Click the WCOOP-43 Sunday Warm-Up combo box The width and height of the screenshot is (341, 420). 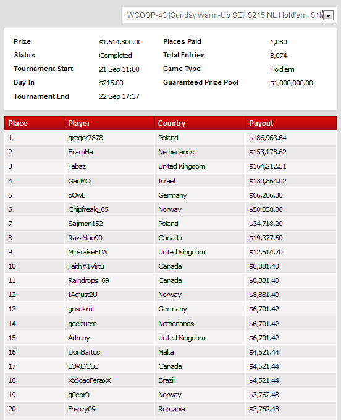[x=229, y=15]
